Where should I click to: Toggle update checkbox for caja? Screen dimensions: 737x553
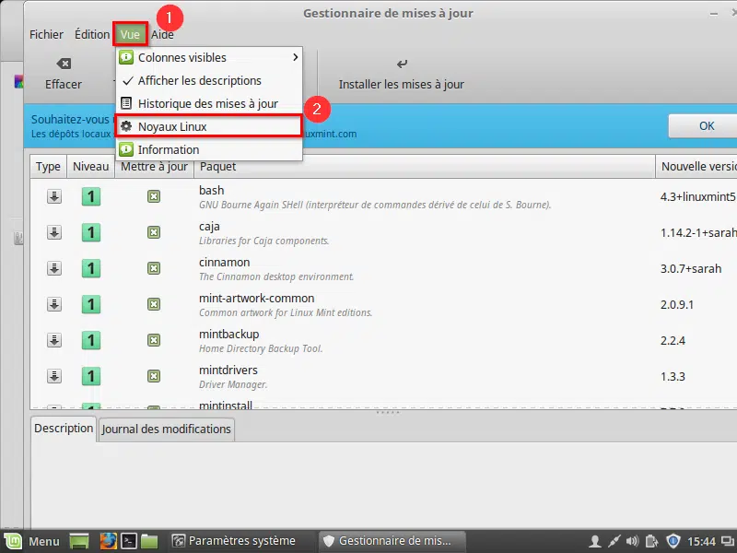click(154, 232)
